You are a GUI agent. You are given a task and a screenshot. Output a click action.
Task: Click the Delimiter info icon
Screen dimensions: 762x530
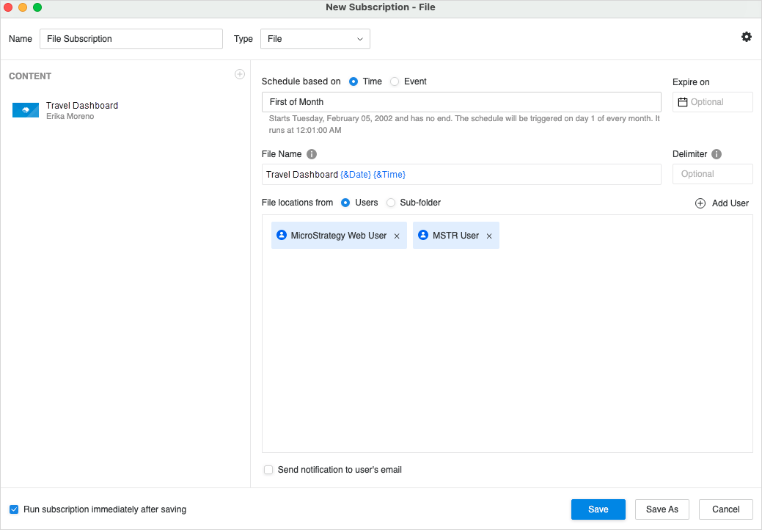coord(717,154)
